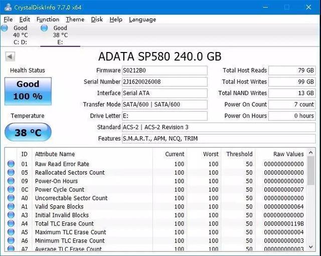Click the E: disk health status orb
Viewport: 321px width, 256px height.
tap(44, 28)
